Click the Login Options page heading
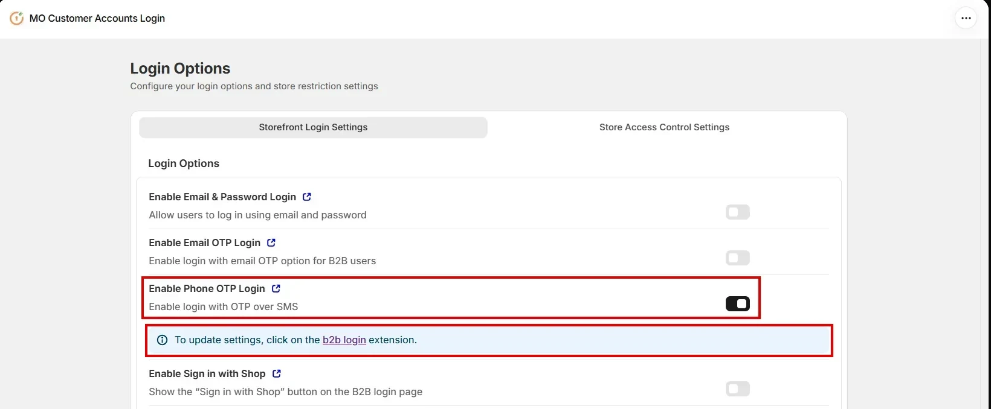The width and height of the screenshot is (991, 409). point(180,68)
